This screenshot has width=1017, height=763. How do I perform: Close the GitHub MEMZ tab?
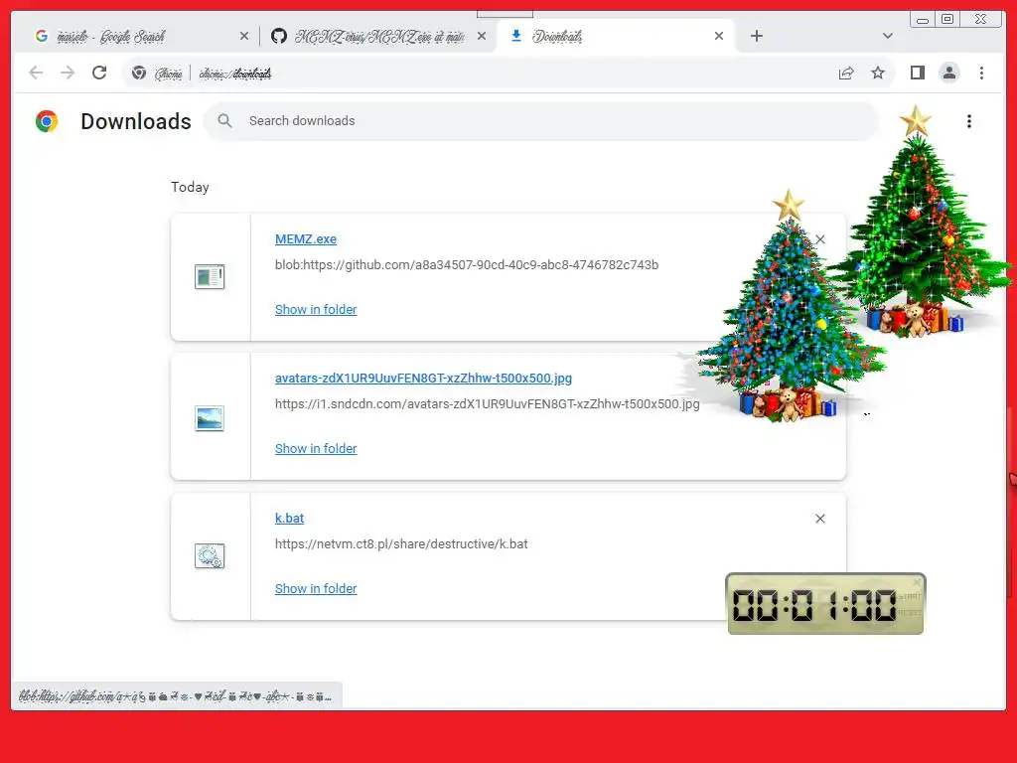click(482, 37)
